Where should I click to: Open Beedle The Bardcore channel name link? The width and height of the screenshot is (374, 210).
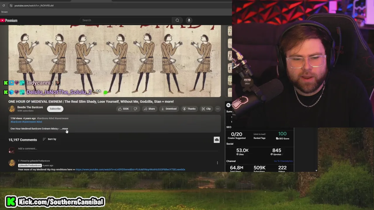pos(30,107)
